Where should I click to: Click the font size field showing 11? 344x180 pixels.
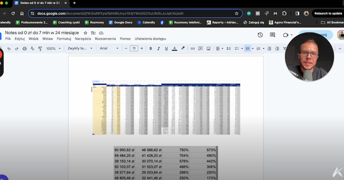click(x=134, y=48)
